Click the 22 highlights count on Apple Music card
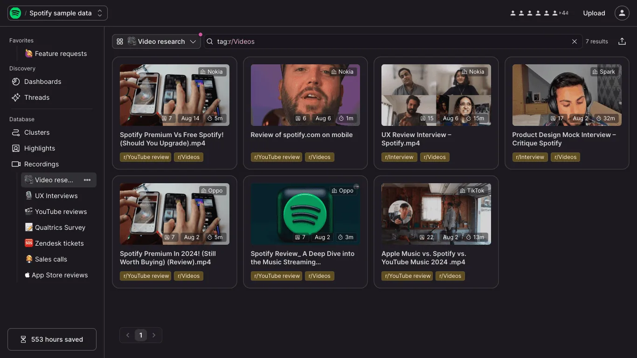 pyautogui.click(x=427, y=237)
